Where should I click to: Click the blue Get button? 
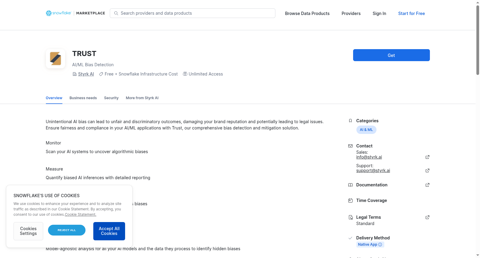[x=391, y=55]
